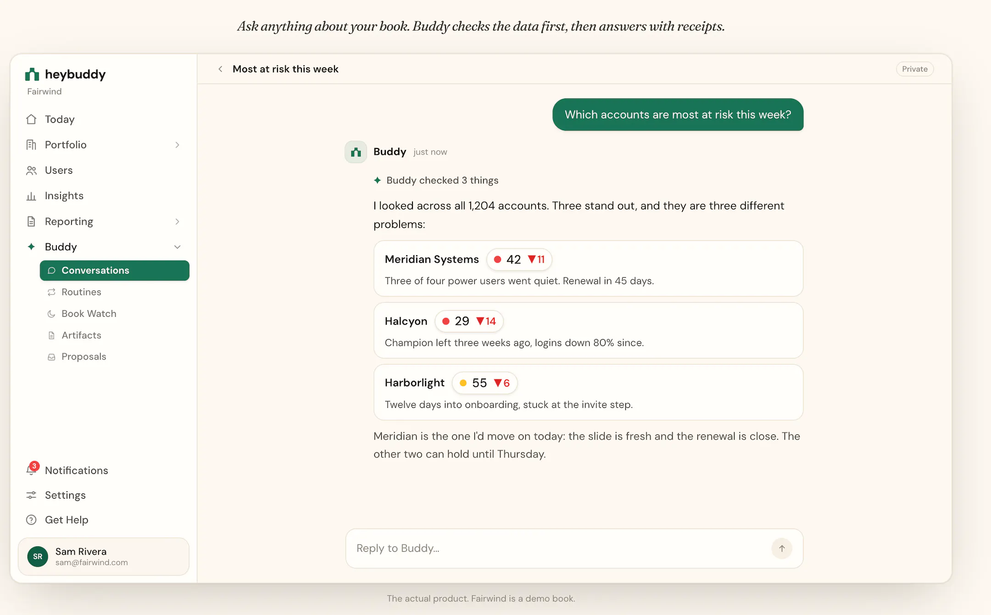Image resolution: width=991 pixels, height=615 pixels.
Task: Click the sparkle next to Buddy checked
Action: 377,181
